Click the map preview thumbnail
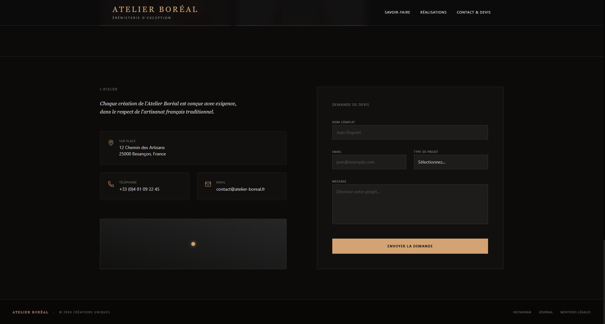Screen dimensions: 605x324 pyautogui.click(x=193, y=244)
